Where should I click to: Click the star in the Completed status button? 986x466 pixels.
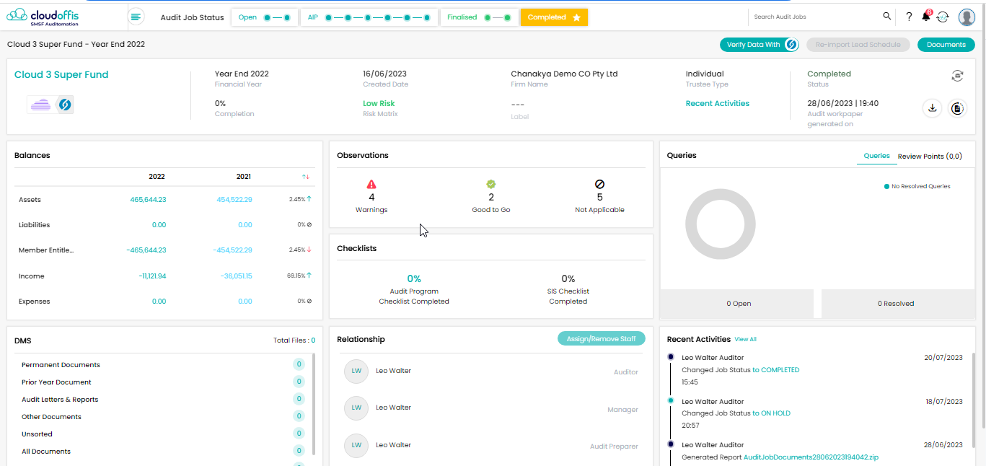(x=576, y=17)
